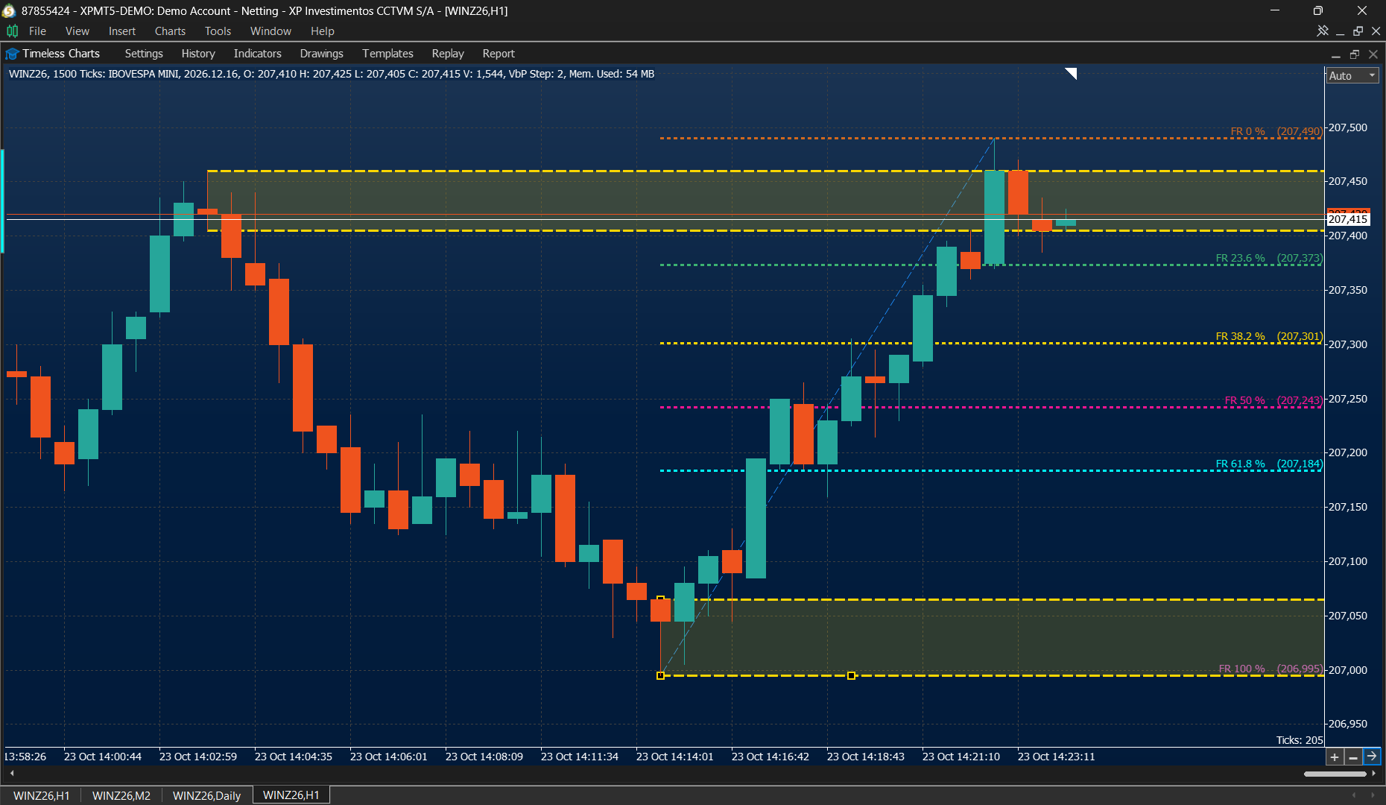Viewport: 1386px width, 805px height.
Task: Click the scrollbar right arrow
Action: pyautogui.click(x=1373, y=774)
